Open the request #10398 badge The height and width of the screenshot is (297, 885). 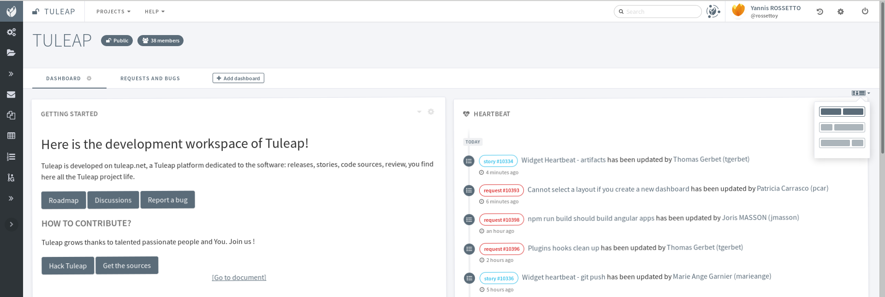[501, 220]
